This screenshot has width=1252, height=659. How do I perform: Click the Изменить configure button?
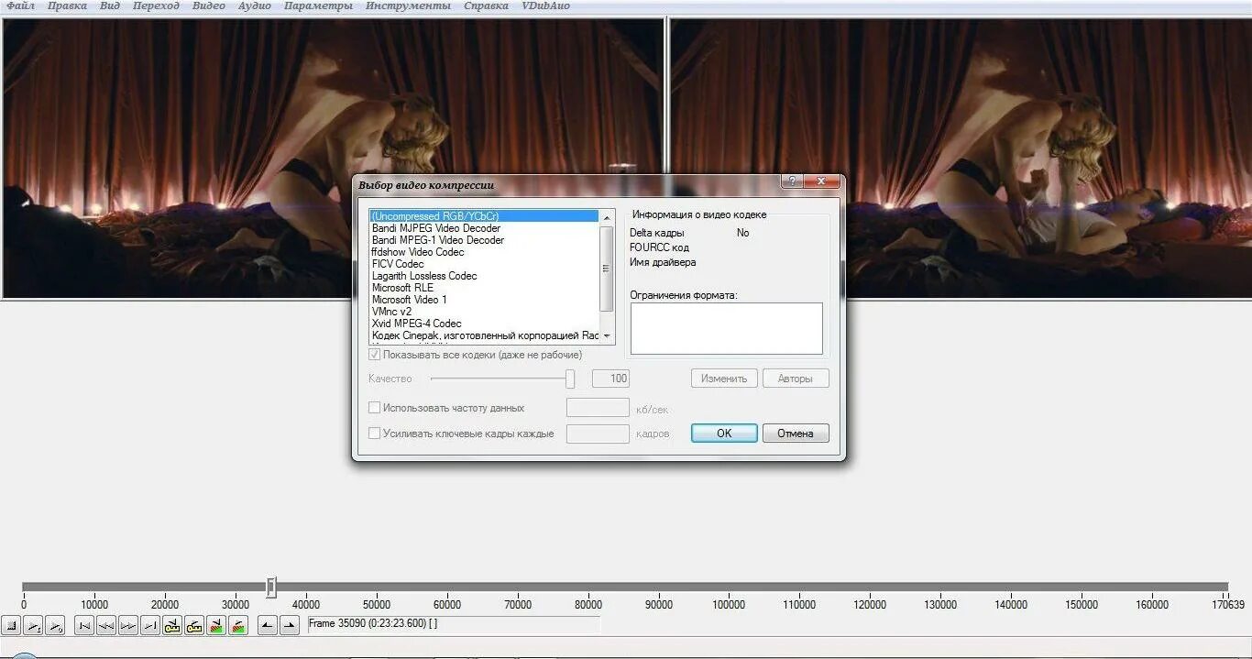click(x=724, y=379)
